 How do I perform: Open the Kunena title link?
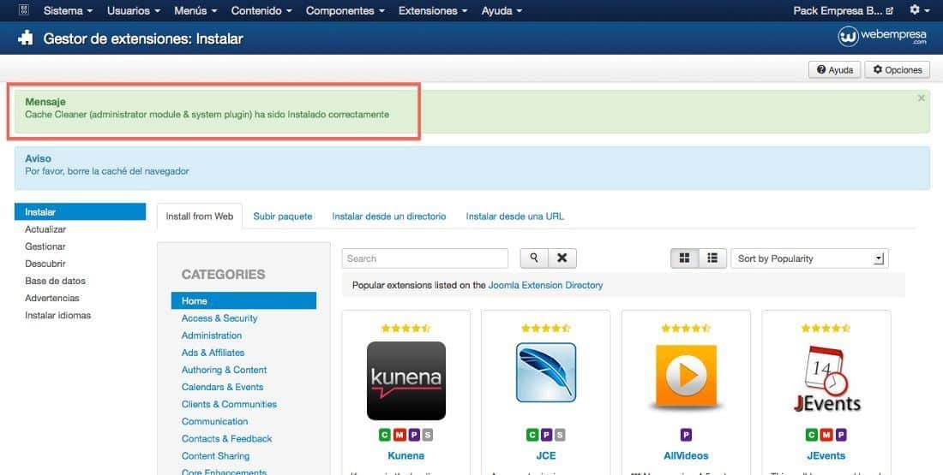click(406, 456)
